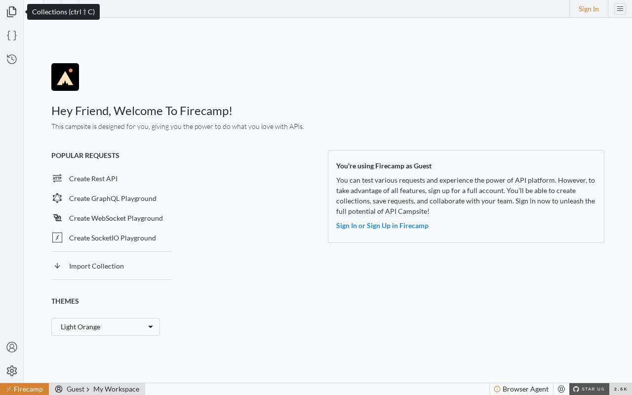Click the Firecamp logo on welcome page
This screenshot has width=632, height=395.
click(65, 77)
